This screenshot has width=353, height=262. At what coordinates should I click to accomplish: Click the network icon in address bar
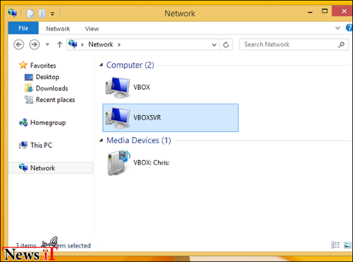point(73,44)
